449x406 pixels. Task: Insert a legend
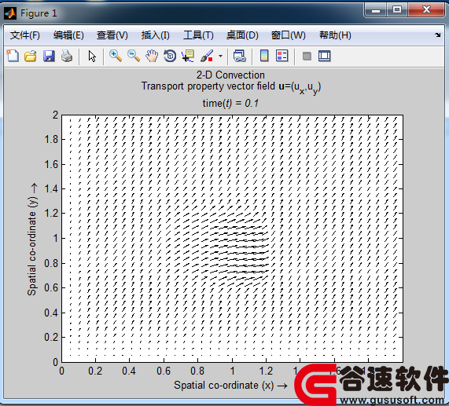(282, 56)
